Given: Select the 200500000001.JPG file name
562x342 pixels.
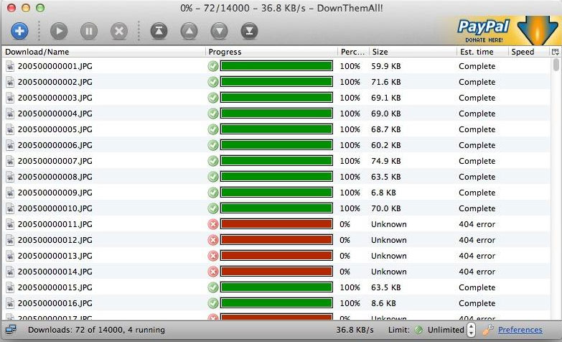Looking at the screenshot, I should [x=55, y=66].
